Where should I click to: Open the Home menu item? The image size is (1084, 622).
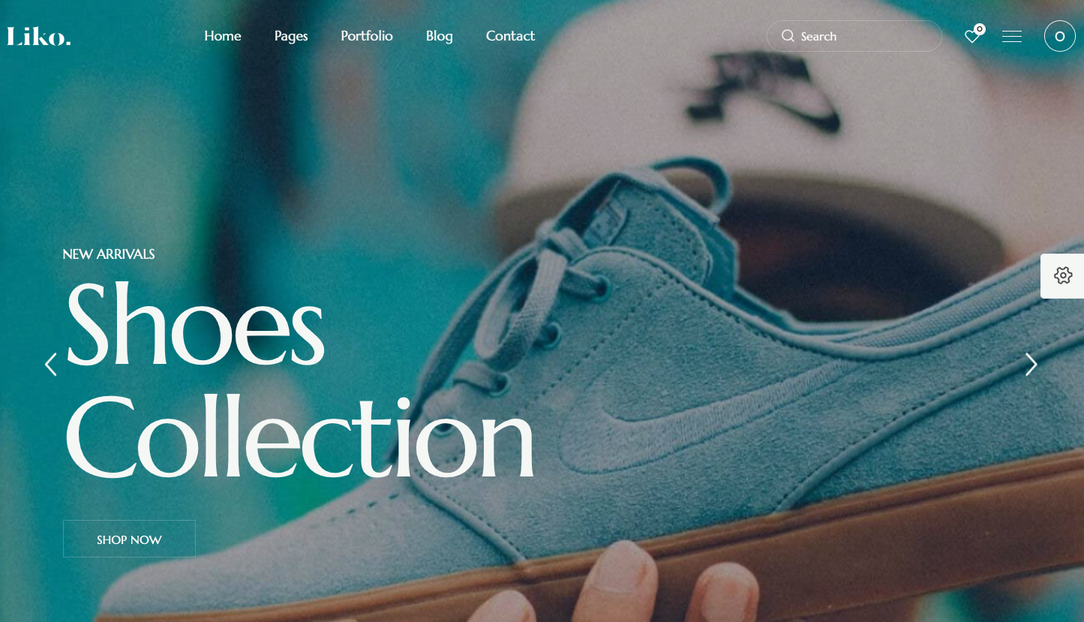click(223, 36)
